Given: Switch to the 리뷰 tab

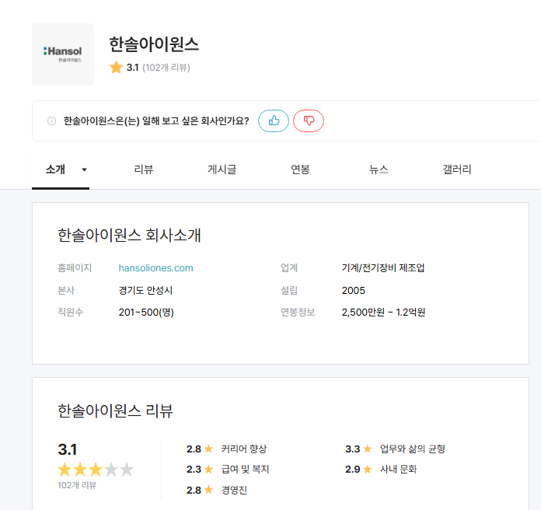Looking at the screenshot, I should tap(144, 169).
